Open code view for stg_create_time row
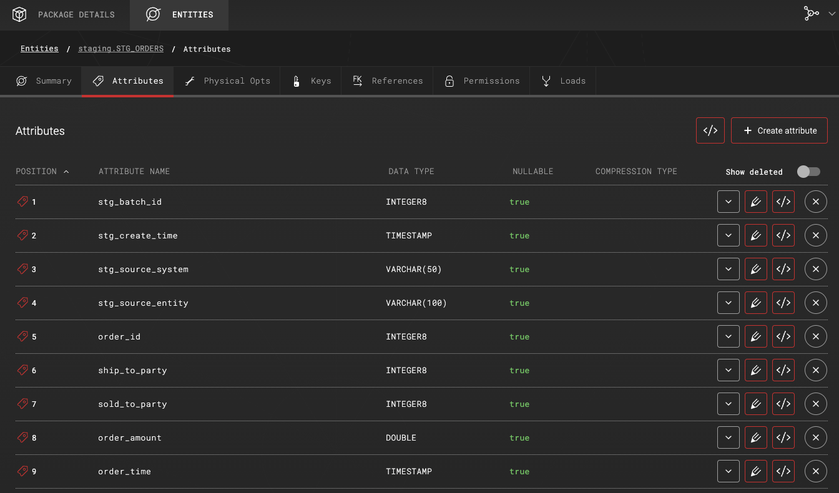This screenshot has width=839, height=493. (783, 236)
